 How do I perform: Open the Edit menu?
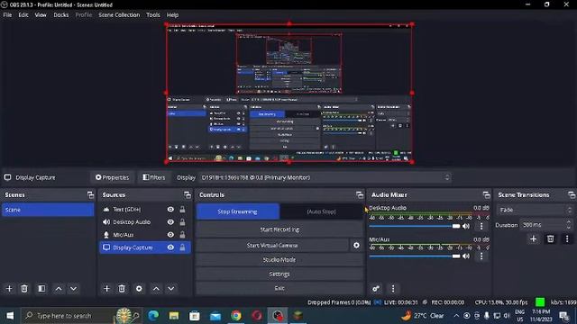point(23,15)
